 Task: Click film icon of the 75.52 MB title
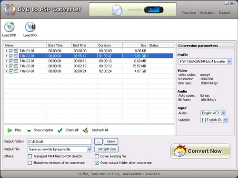(x=16, y=66)
